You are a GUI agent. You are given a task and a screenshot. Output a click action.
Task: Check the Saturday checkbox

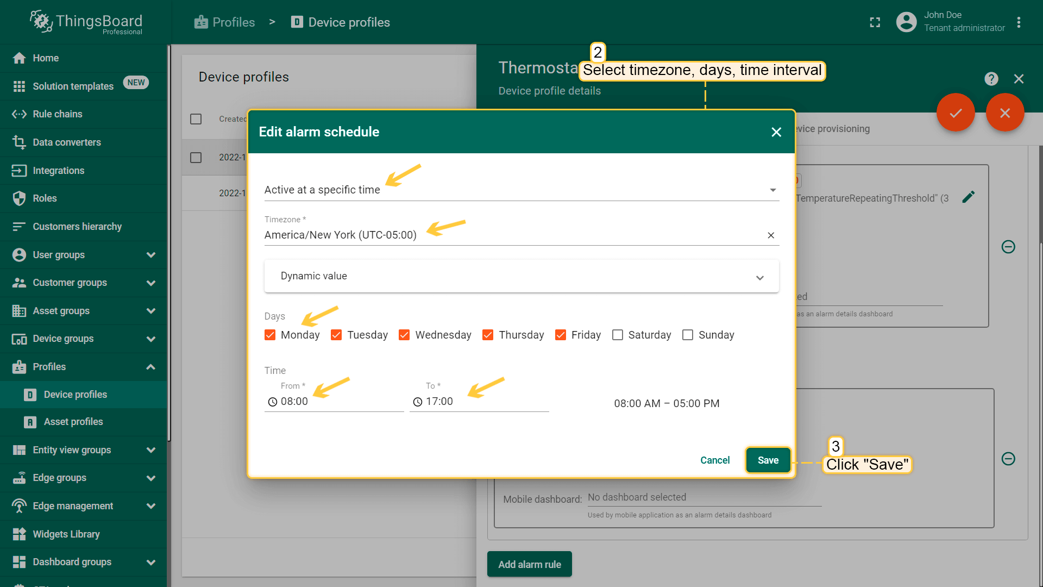(618, 335)
